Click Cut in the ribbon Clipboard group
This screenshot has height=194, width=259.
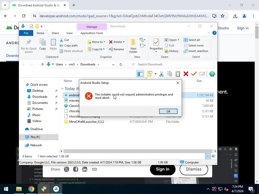pyautogui.click(x=64, y=40)
